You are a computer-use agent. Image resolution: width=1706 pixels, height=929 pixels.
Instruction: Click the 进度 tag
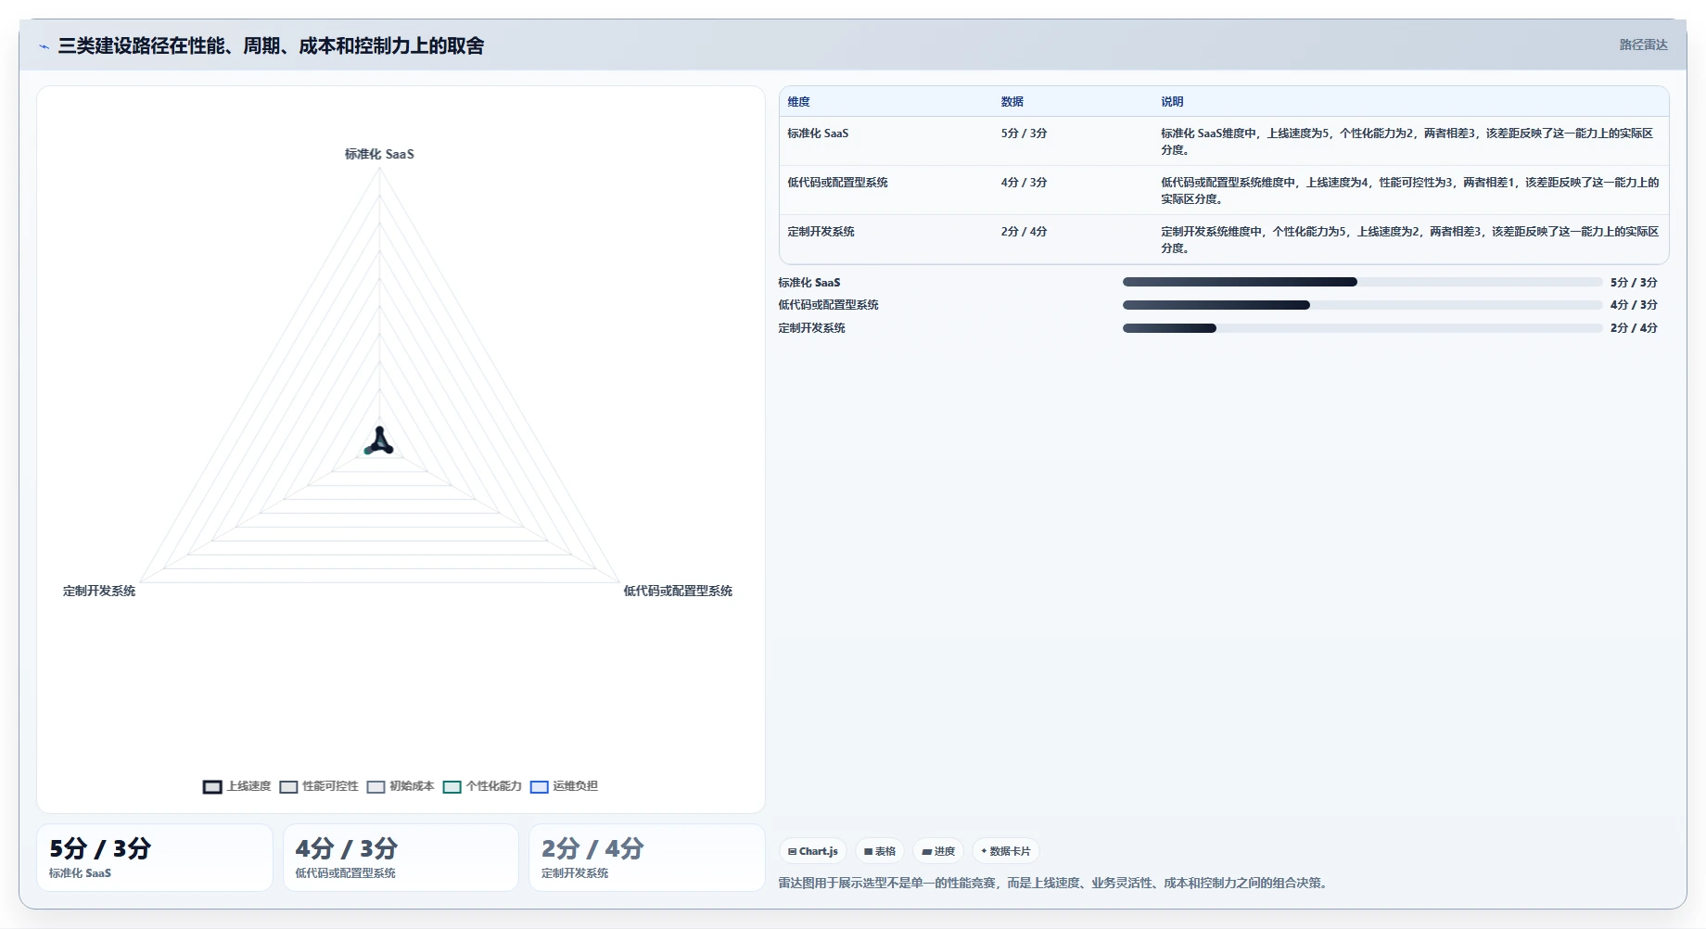point(938,851)
